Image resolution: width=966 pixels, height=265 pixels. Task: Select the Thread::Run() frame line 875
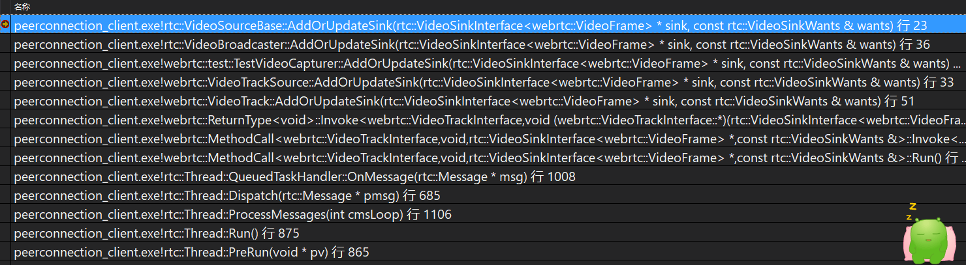490,233
